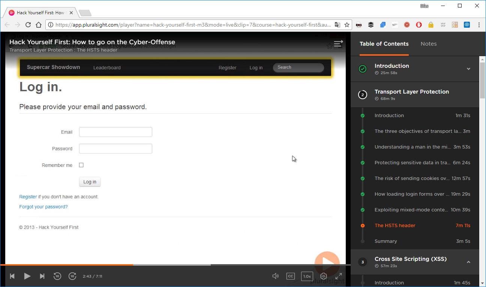Open the player settings gear
Image resolution: width=486 pixels, height=287 pixels.
pyautogui.click(x=323, y=276)
